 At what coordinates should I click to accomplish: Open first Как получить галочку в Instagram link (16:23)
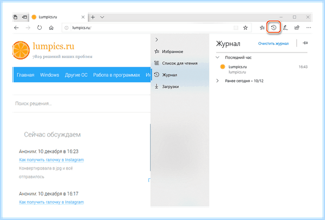pos(51,160)
